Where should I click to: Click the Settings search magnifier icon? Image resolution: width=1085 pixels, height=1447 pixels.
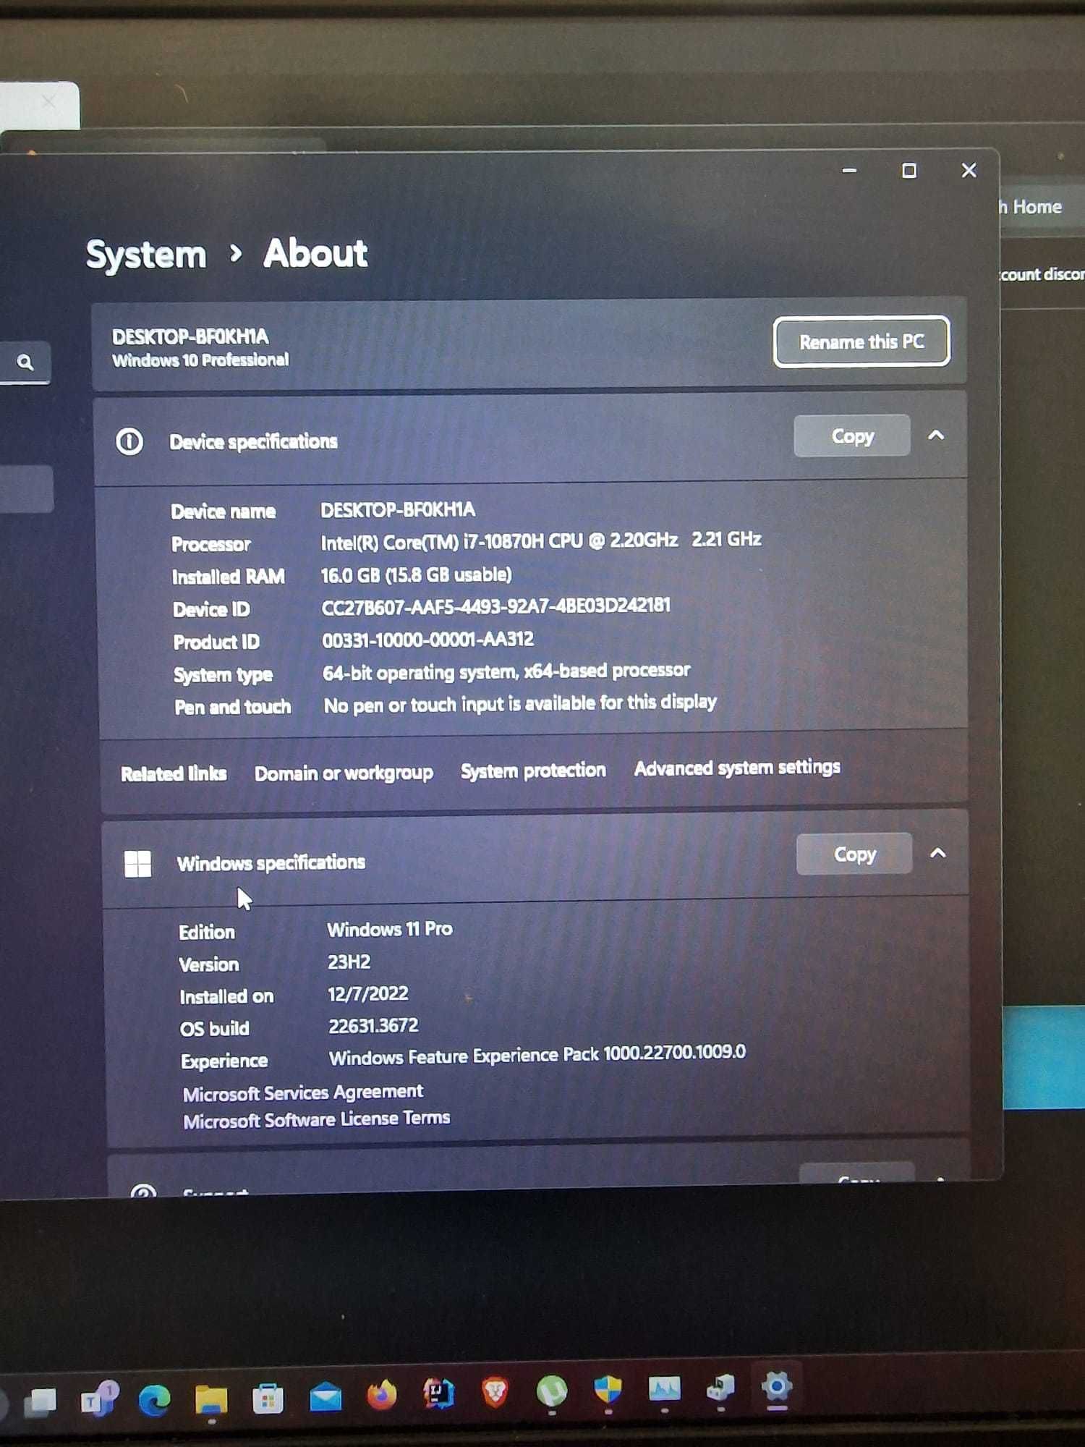point(25,362)
